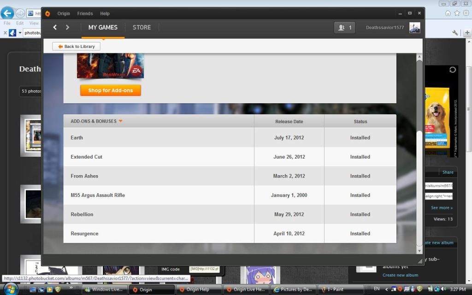Open the Origin menu
Viewport: 472px width, 295px height.
click(64, 14)
